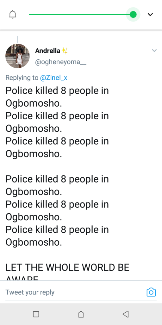Open the @ogheneyoma__ handle
162x325 pixels.
tap(60, 62)
